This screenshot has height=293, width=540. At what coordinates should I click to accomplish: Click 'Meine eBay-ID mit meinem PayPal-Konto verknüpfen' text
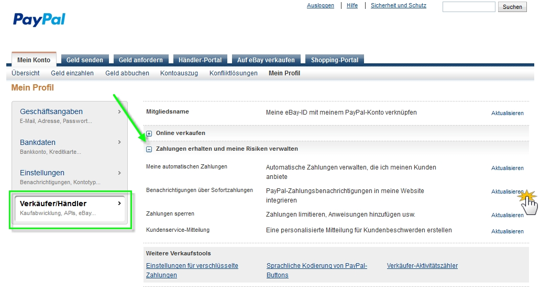click(x=341, y=112)
